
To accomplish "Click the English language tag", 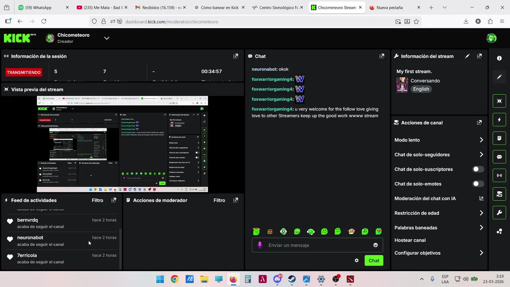I will 421,89.
